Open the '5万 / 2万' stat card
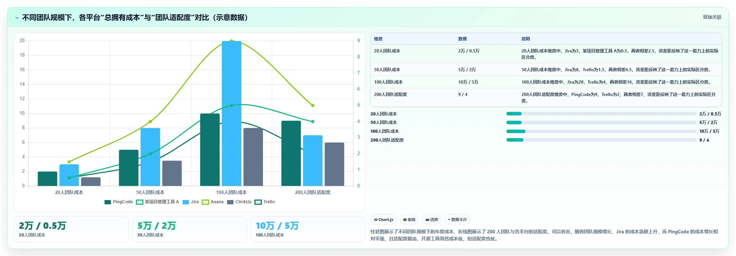 [190, 229]
